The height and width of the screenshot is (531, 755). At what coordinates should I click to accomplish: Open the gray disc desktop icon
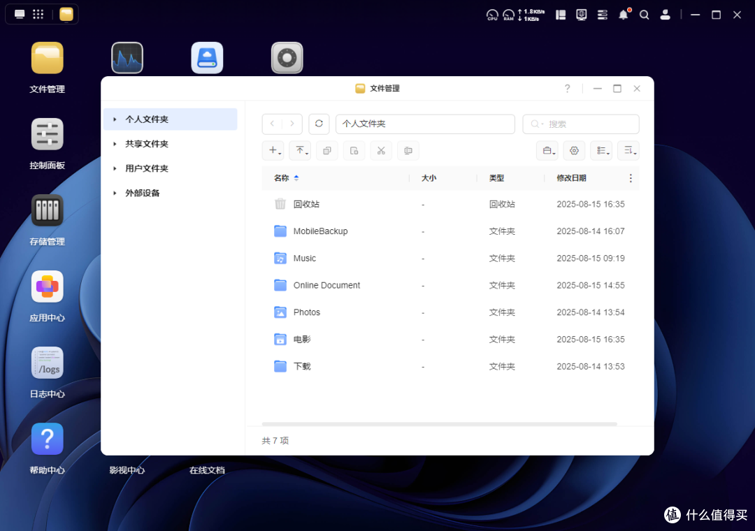click(287, 58)
